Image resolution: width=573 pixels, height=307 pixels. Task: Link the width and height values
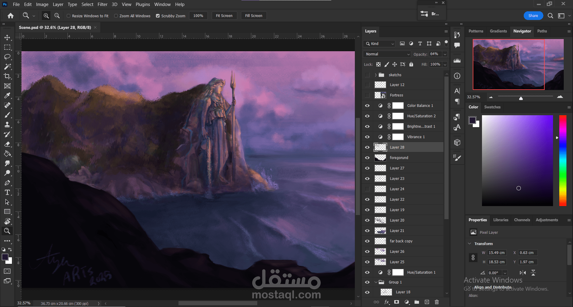(x=473, y=257)
